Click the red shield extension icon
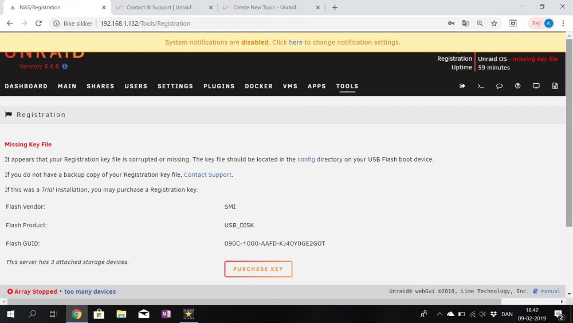 (x=513, y=24)
